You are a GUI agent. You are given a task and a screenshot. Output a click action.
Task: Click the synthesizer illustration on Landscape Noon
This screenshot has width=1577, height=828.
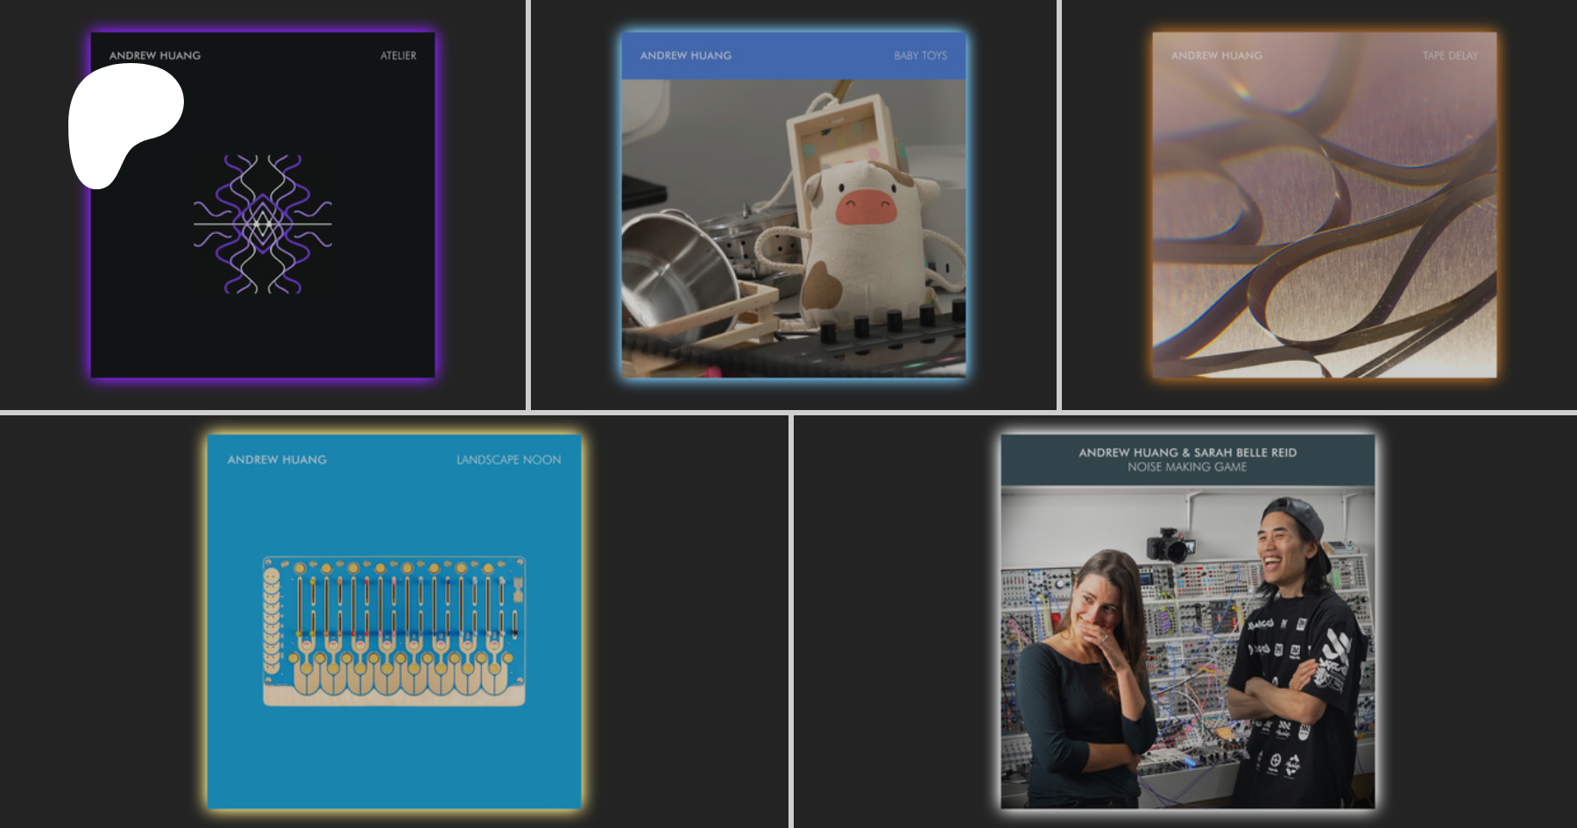point(394,631)
